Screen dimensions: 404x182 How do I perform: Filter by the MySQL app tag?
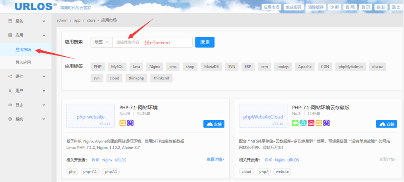pos(117,67)
